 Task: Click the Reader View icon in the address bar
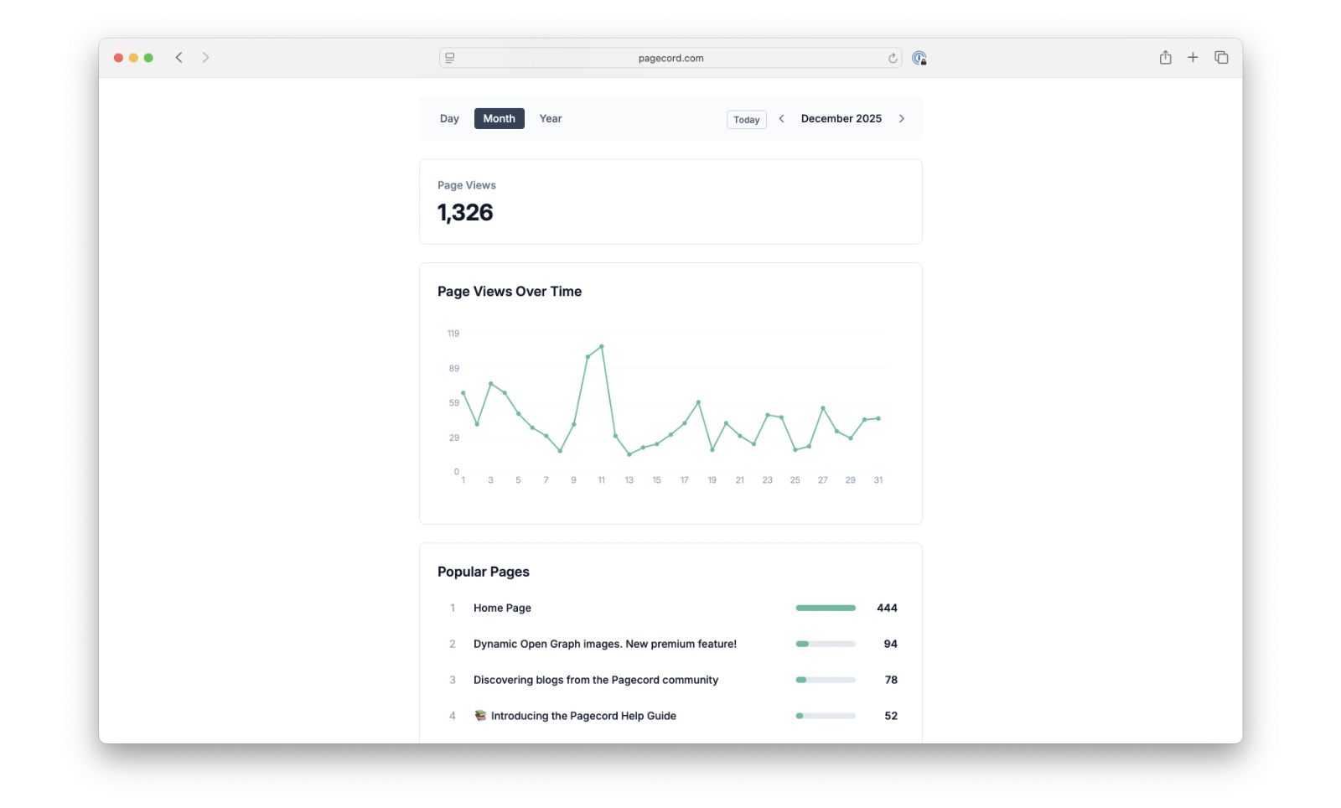(450, 58)
